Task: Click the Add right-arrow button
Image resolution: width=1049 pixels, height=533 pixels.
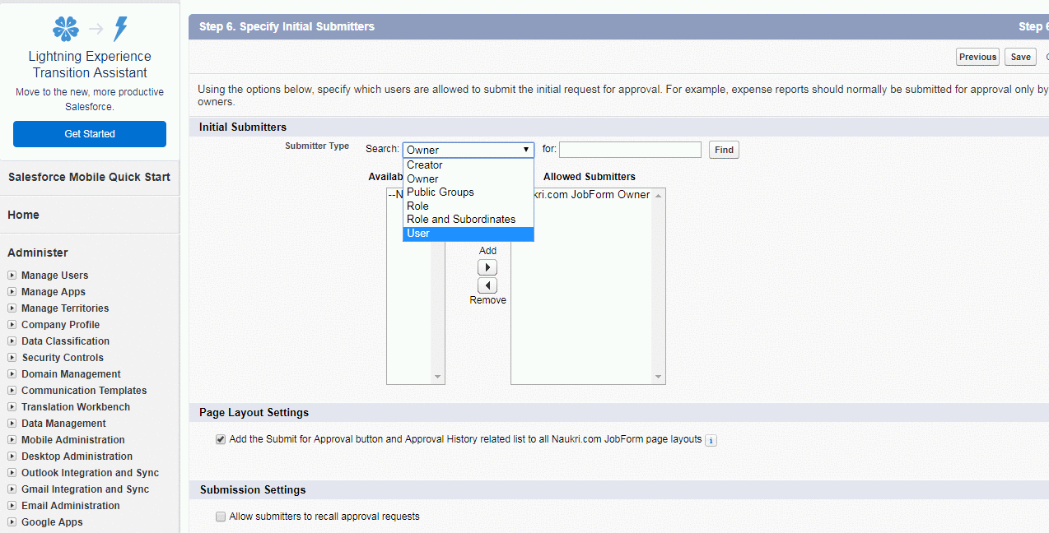Action: pyautogui.click(x=487, y=267)
